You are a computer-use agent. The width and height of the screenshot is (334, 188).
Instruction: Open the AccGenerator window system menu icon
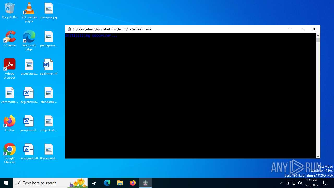69,29
